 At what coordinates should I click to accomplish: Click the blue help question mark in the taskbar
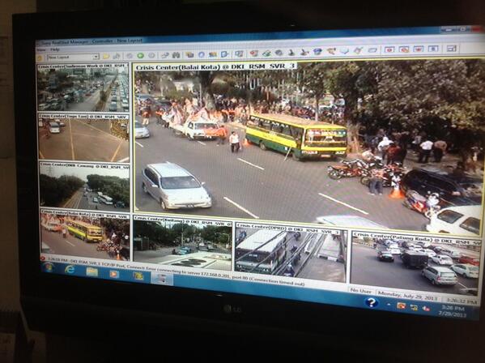click(x=371, y=302)
